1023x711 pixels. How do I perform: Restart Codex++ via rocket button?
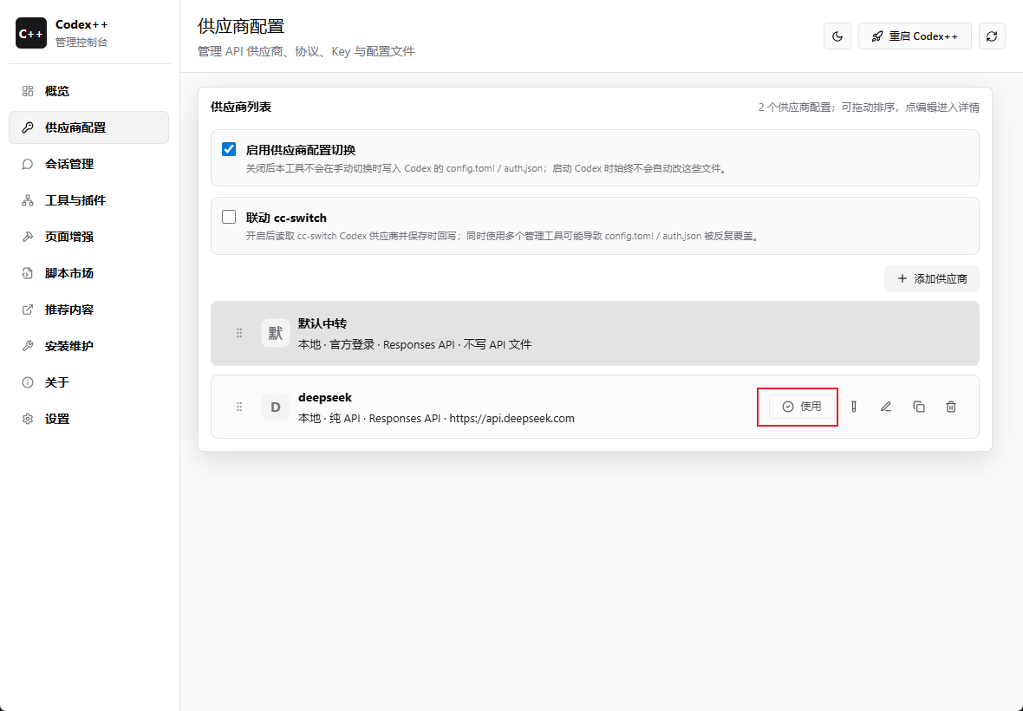(x=915, y=36)
